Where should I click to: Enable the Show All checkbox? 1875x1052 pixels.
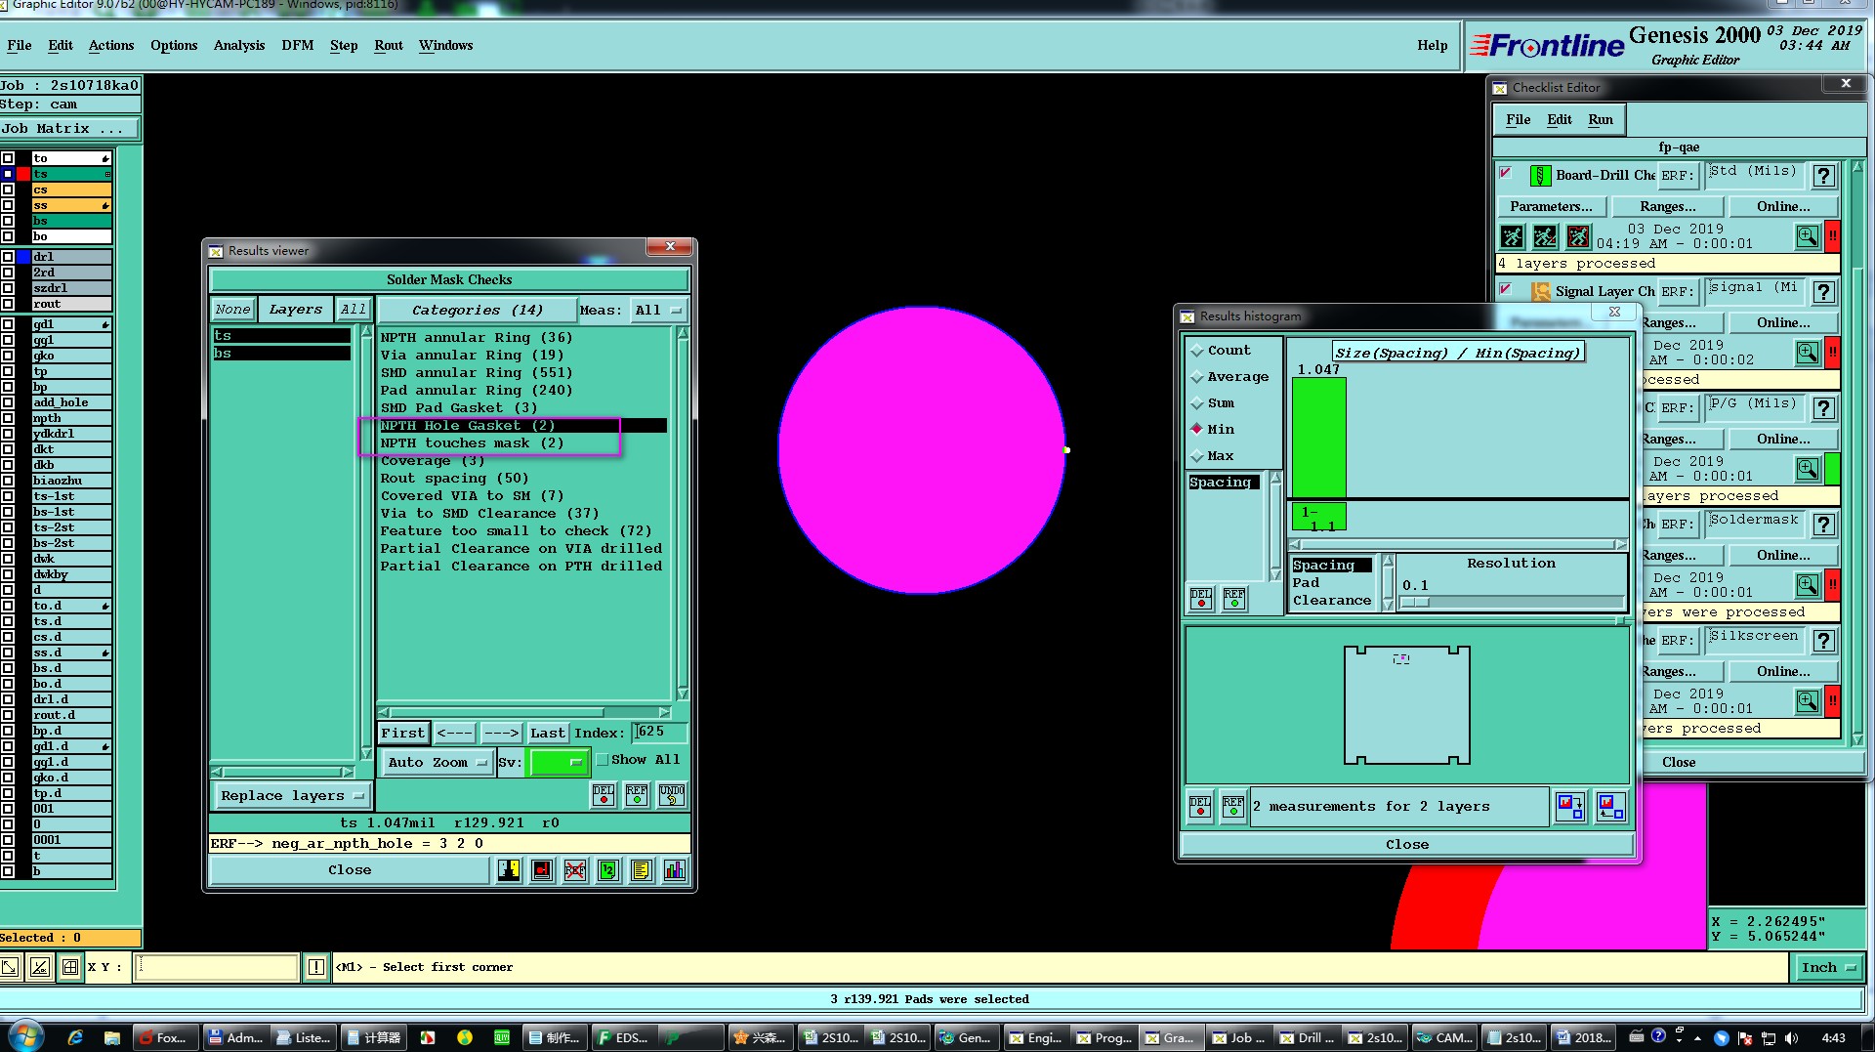603,760
